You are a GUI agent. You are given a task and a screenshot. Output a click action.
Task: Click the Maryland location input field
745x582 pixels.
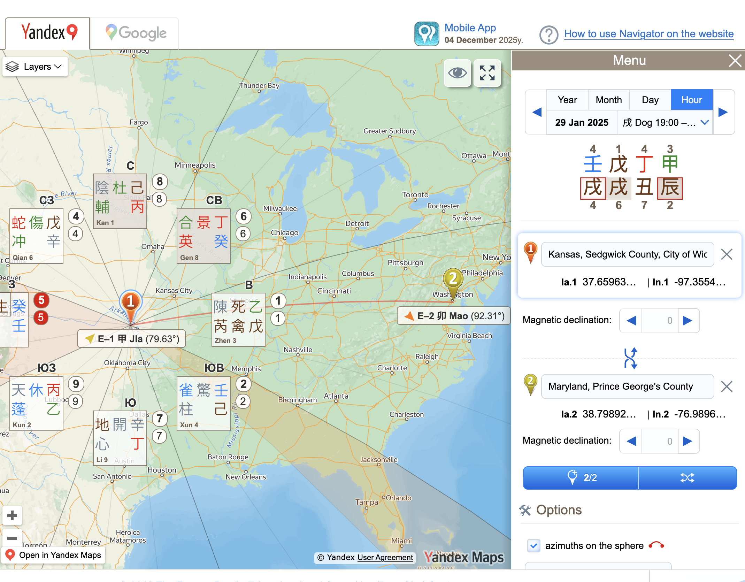coord(627,386)
